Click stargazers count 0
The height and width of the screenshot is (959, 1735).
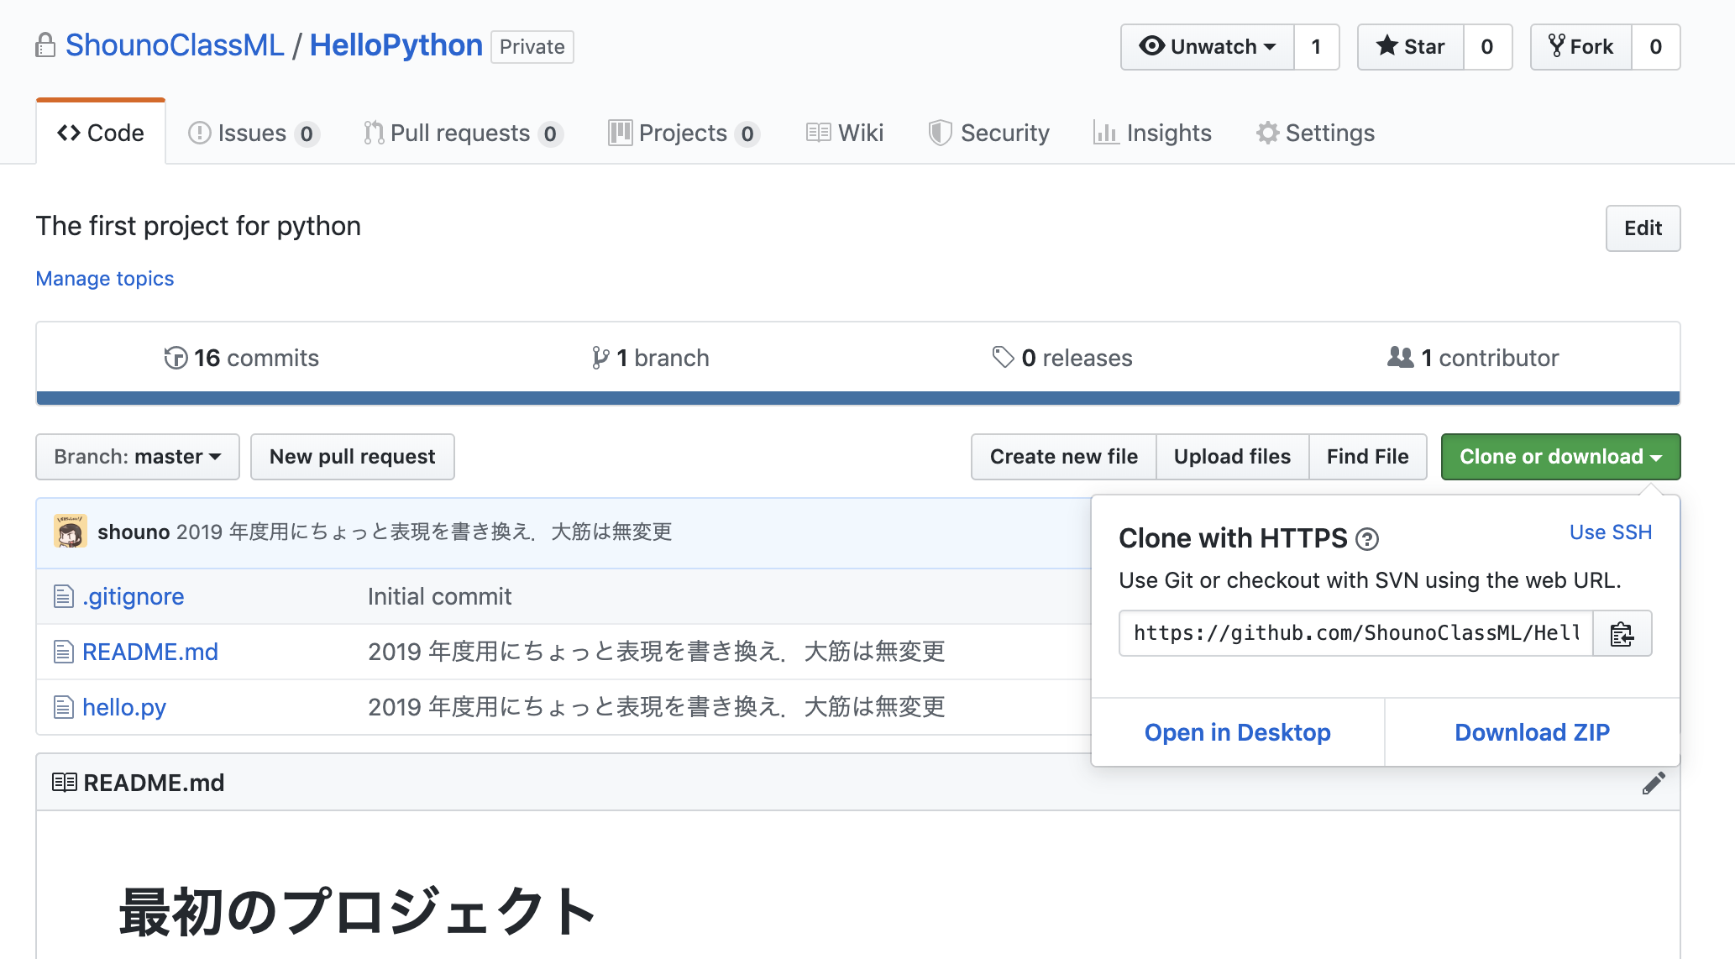click(x=1487, y=46)
